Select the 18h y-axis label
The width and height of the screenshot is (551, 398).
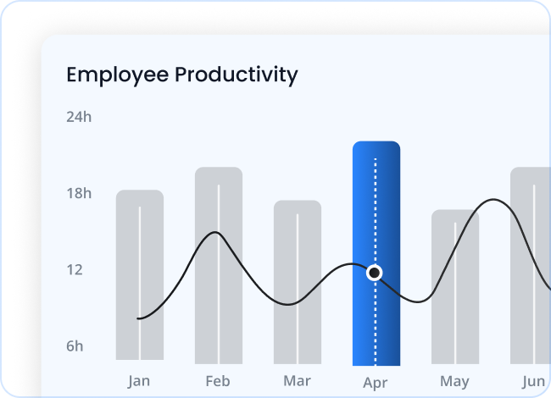coord(79,194)
